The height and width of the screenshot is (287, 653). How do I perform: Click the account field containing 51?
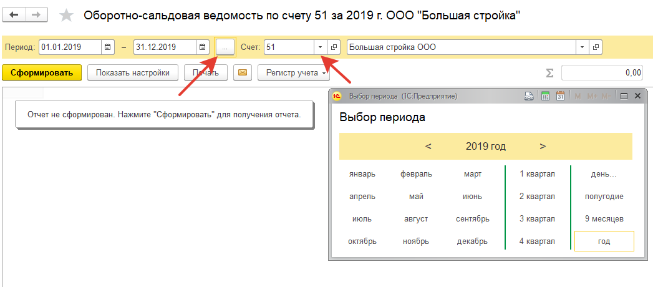[289, 47]
